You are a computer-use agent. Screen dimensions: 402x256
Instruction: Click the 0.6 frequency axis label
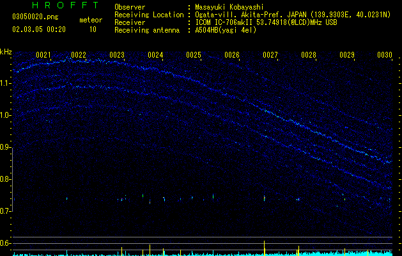tap(6, 243)
